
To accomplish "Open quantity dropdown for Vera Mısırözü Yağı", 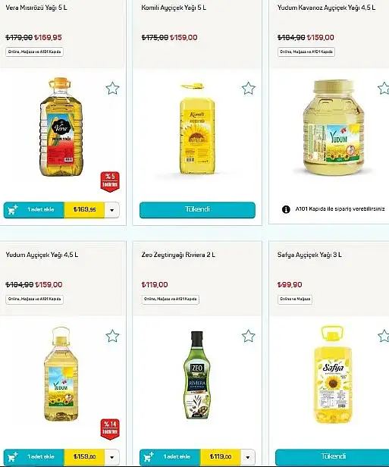I will pos(112,210).
